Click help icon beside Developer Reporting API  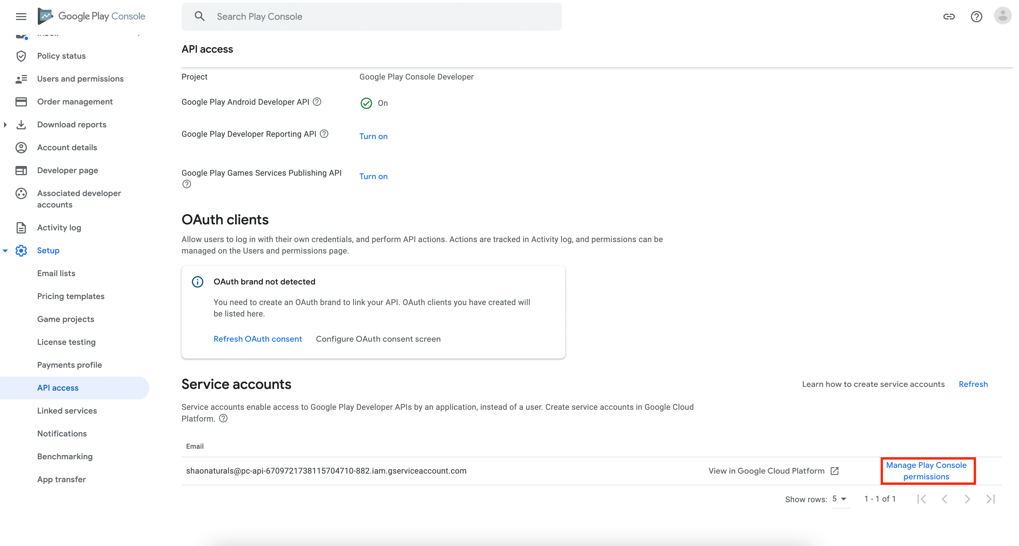pyautogui.click(x=324, y=134)
